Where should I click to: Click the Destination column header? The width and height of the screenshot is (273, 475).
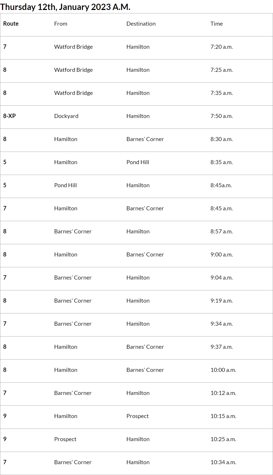(141, 24)
